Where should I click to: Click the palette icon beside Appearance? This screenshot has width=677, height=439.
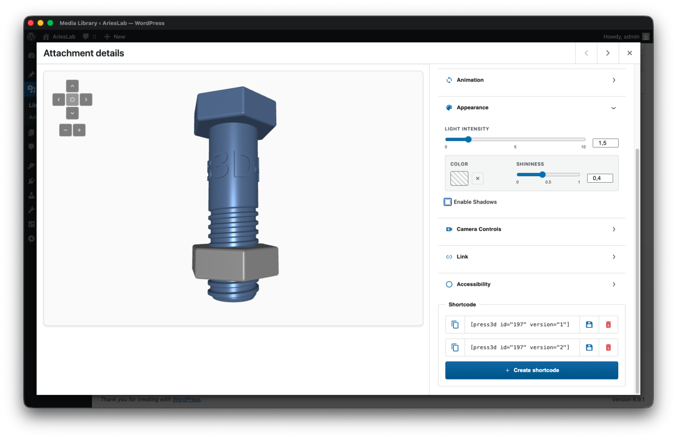449,108
